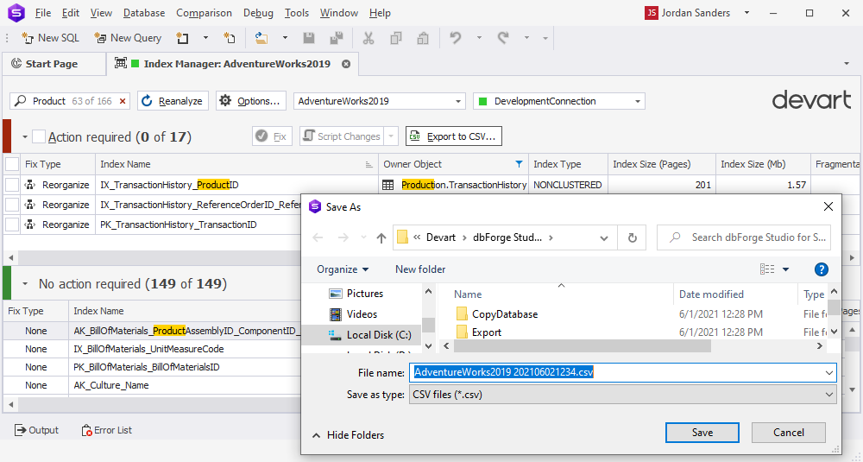Open the Comparison menu
This screenshot has width=863, height=462.
205,13
